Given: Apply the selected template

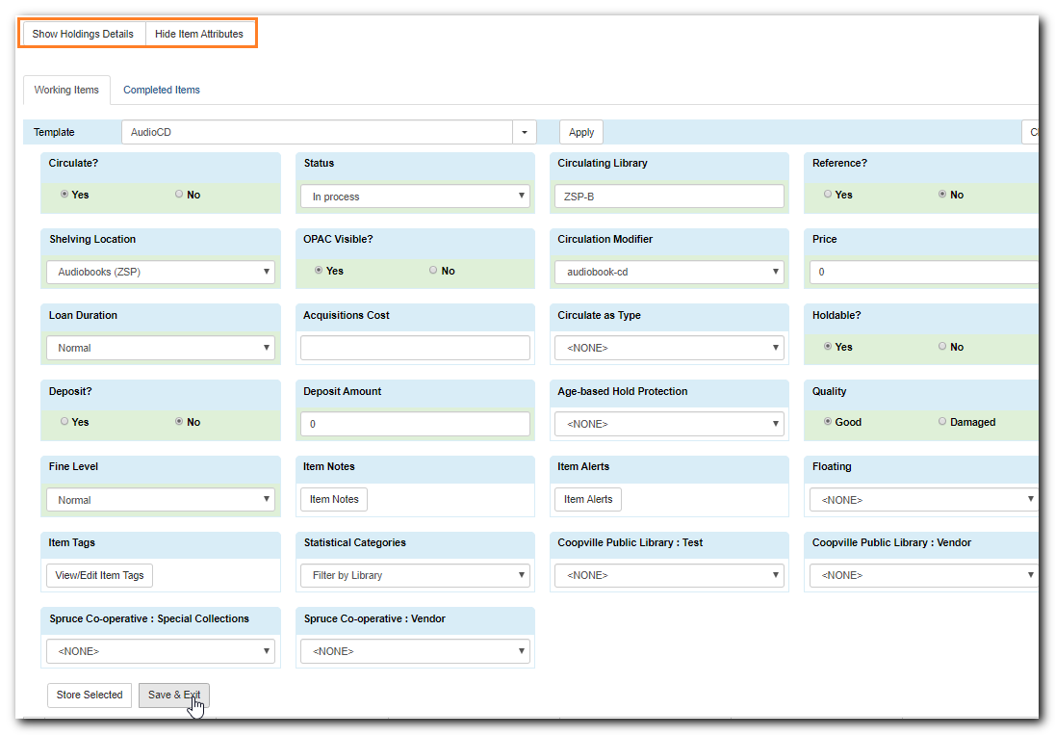Looking at the screenshot, I should 581,132.
